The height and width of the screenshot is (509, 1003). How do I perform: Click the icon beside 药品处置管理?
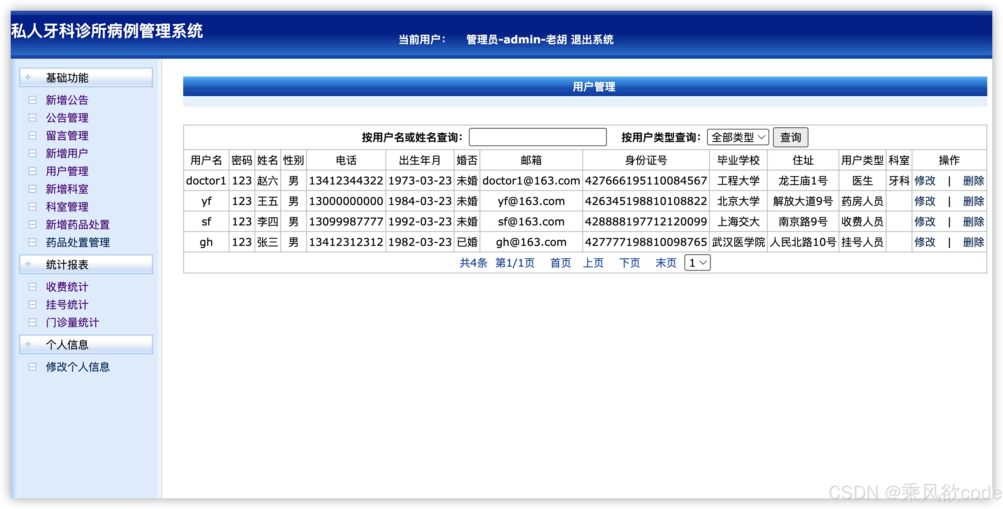(32, 242)
